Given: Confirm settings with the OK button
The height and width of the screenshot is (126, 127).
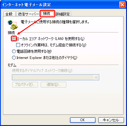Looking at the screenshot, I should click(83, 120).
